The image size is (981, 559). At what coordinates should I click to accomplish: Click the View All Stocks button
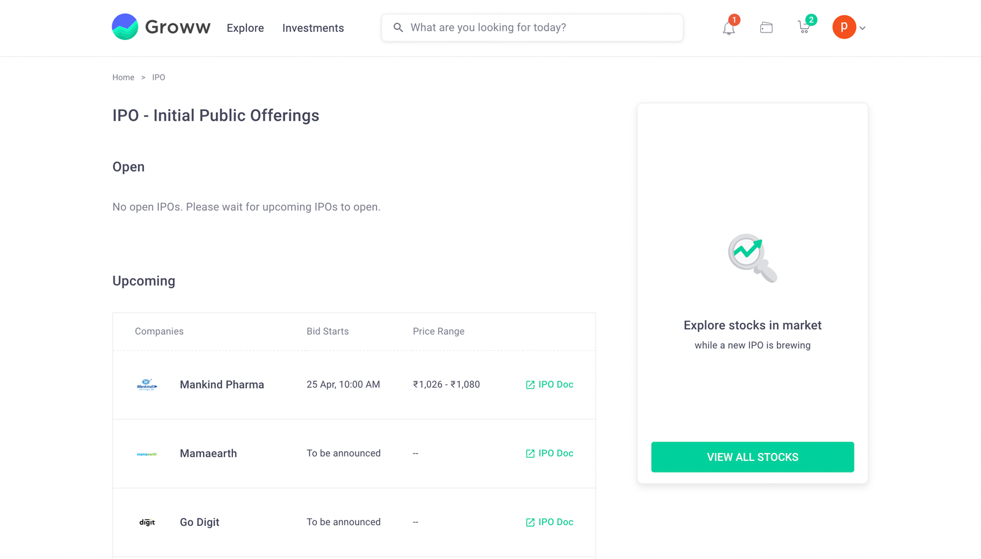click(752, 457)
